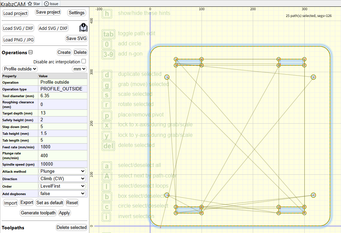This screenshot has width=341, height=233.
Task: Click Create operation button
Action: [64, 52]
